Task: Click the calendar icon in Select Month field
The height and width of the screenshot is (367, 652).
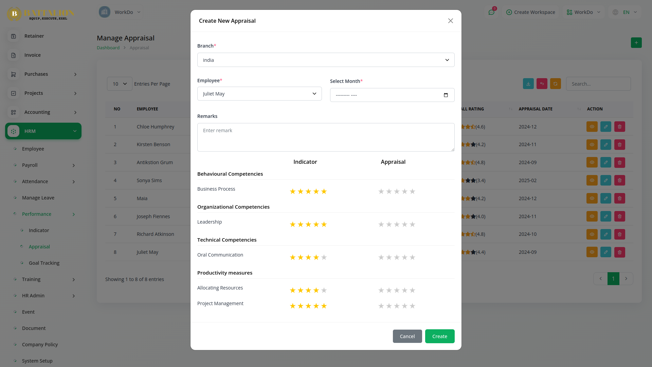Action: point(446,95)
